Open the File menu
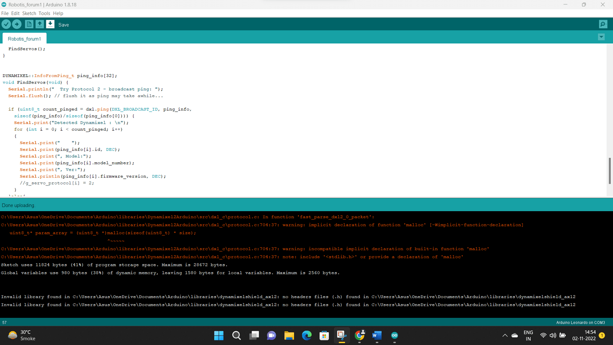 tap(5, 13)
